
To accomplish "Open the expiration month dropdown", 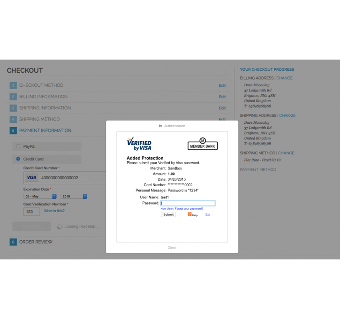I will coord(40,196).
